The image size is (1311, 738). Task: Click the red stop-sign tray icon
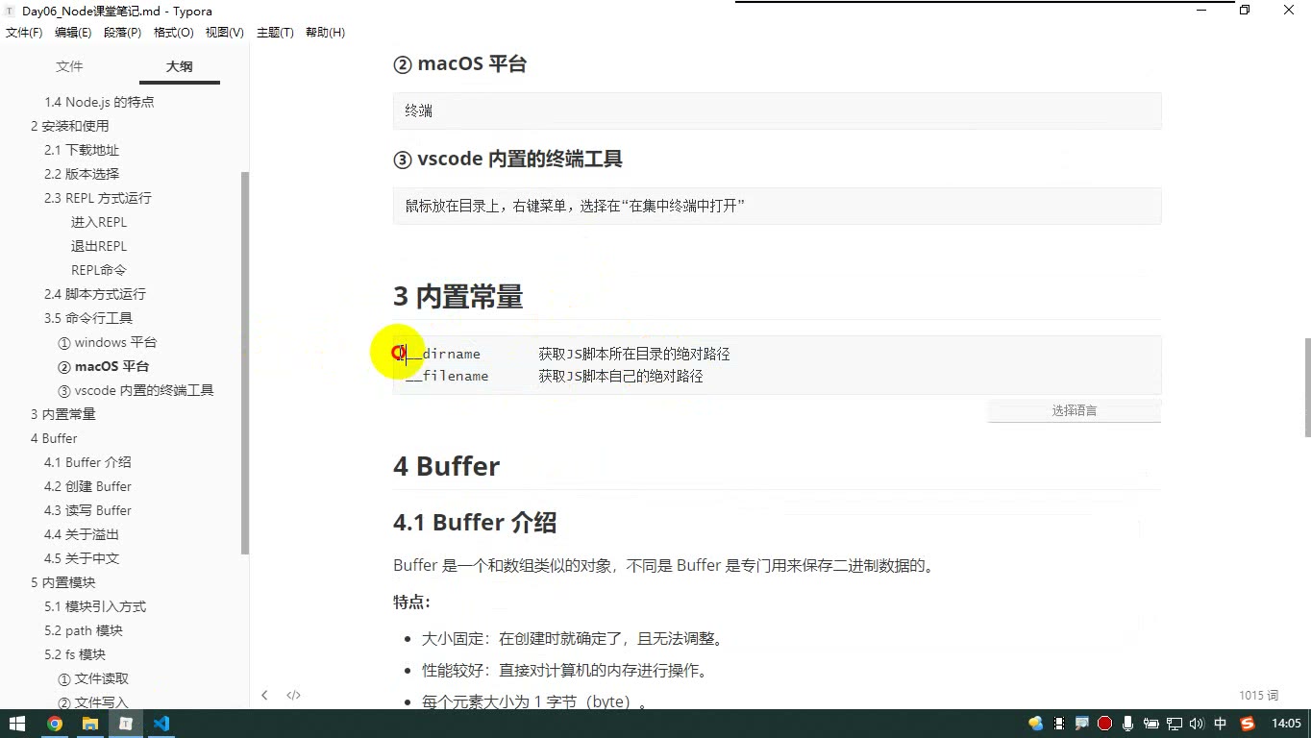pos(1104,724)
